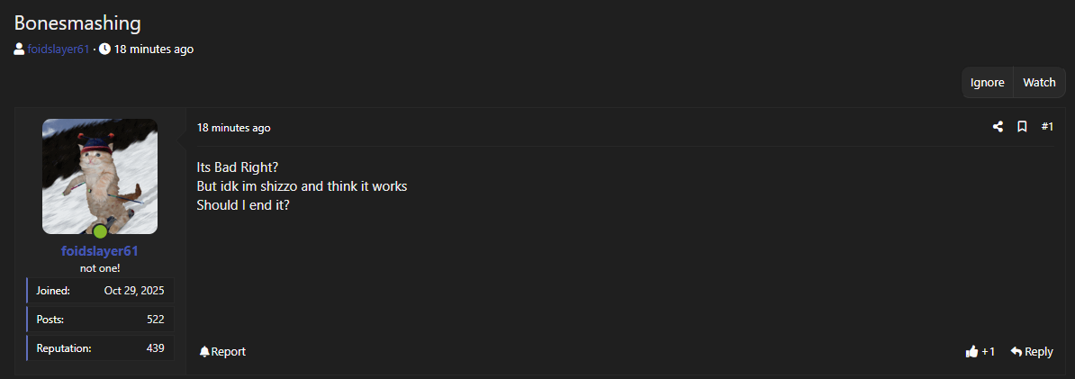Viewport: 1075px width, 379px height.
Task: Click the green online status dot on the avatar
Action: click(x=100, y=231)
